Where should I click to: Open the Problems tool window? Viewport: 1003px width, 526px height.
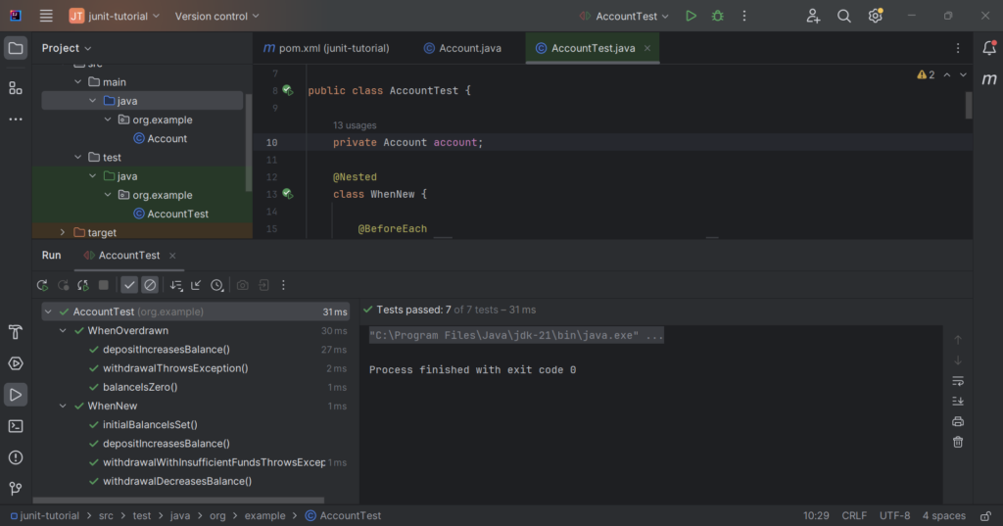[16, 457]
